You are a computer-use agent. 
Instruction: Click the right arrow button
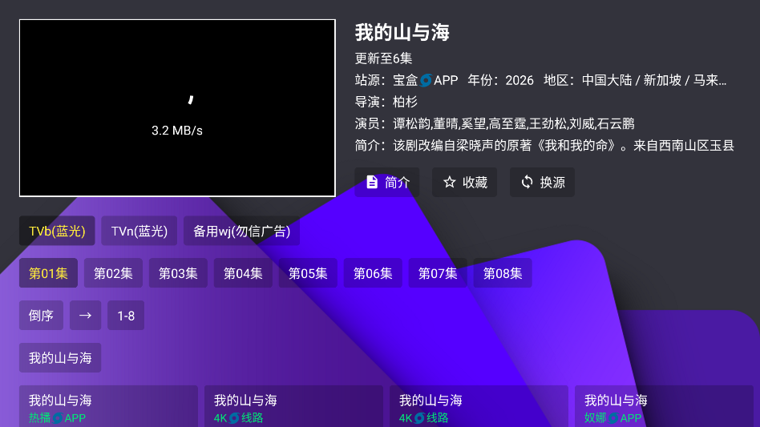click(x=85, y=315)
